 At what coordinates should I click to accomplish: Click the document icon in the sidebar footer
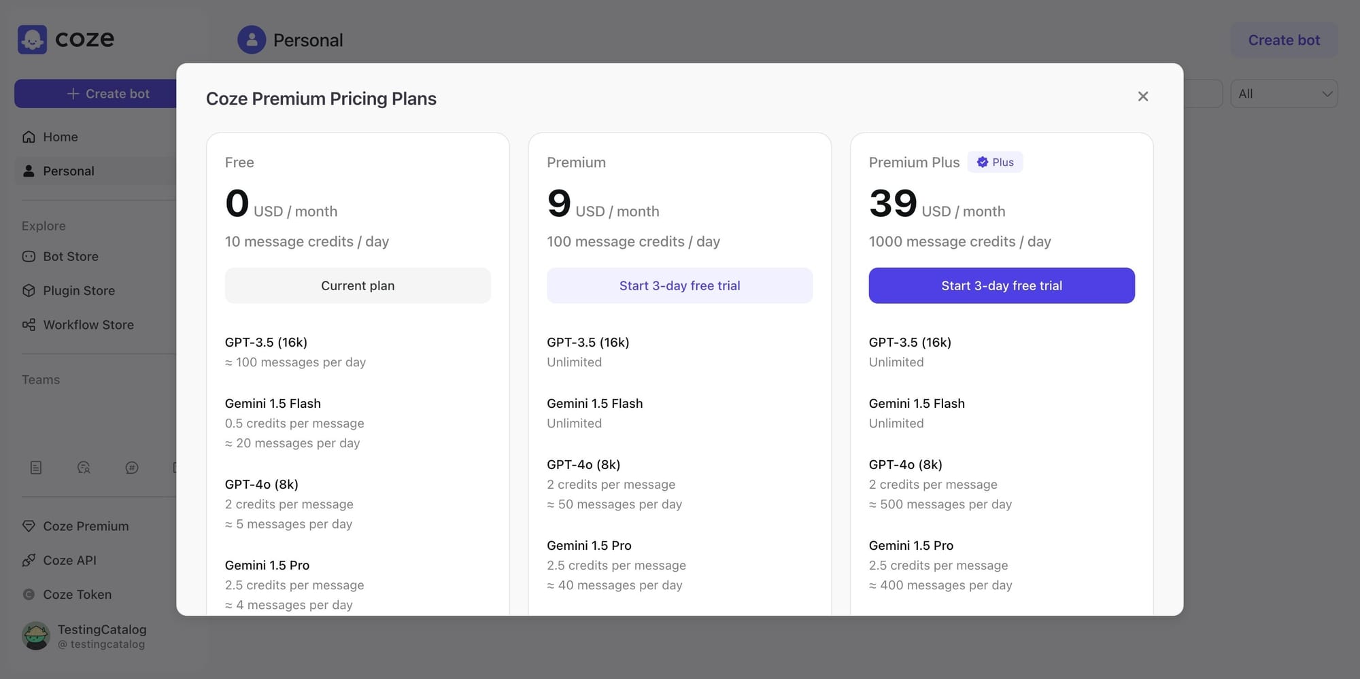click(36, 468)
